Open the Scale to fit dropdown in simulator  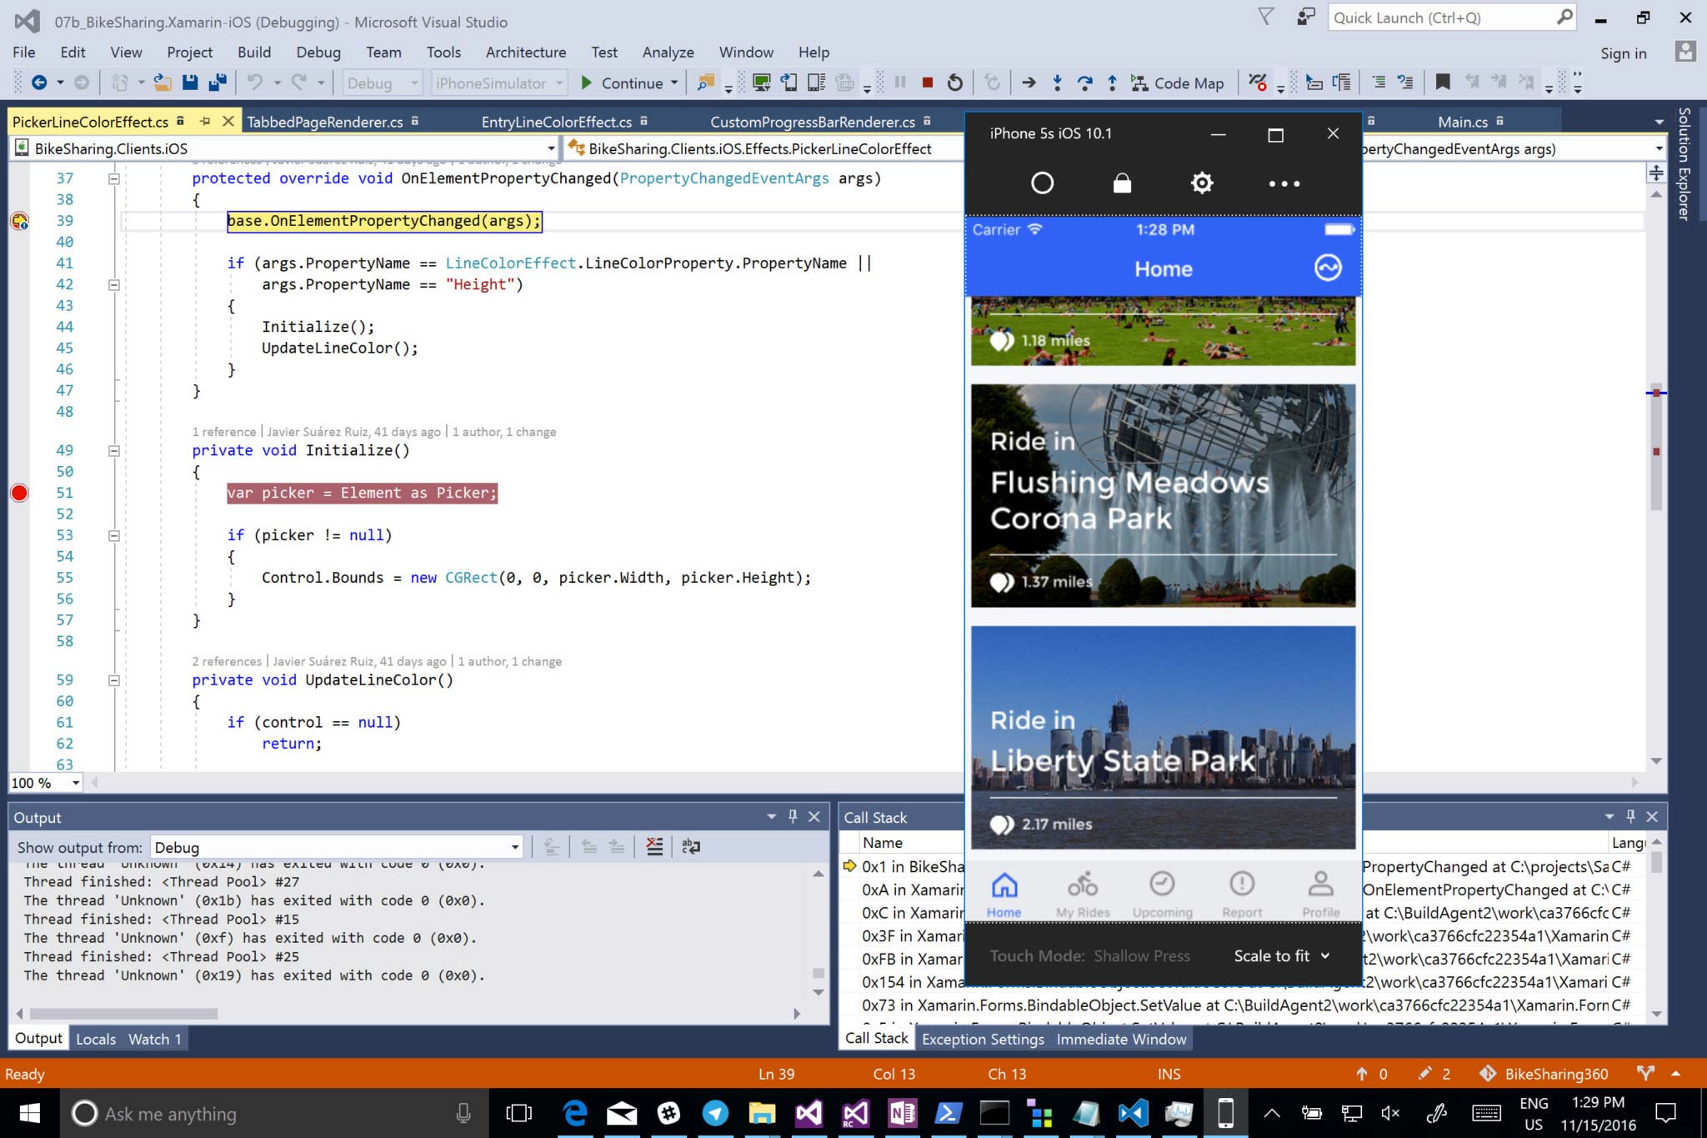coord(1280,955)
